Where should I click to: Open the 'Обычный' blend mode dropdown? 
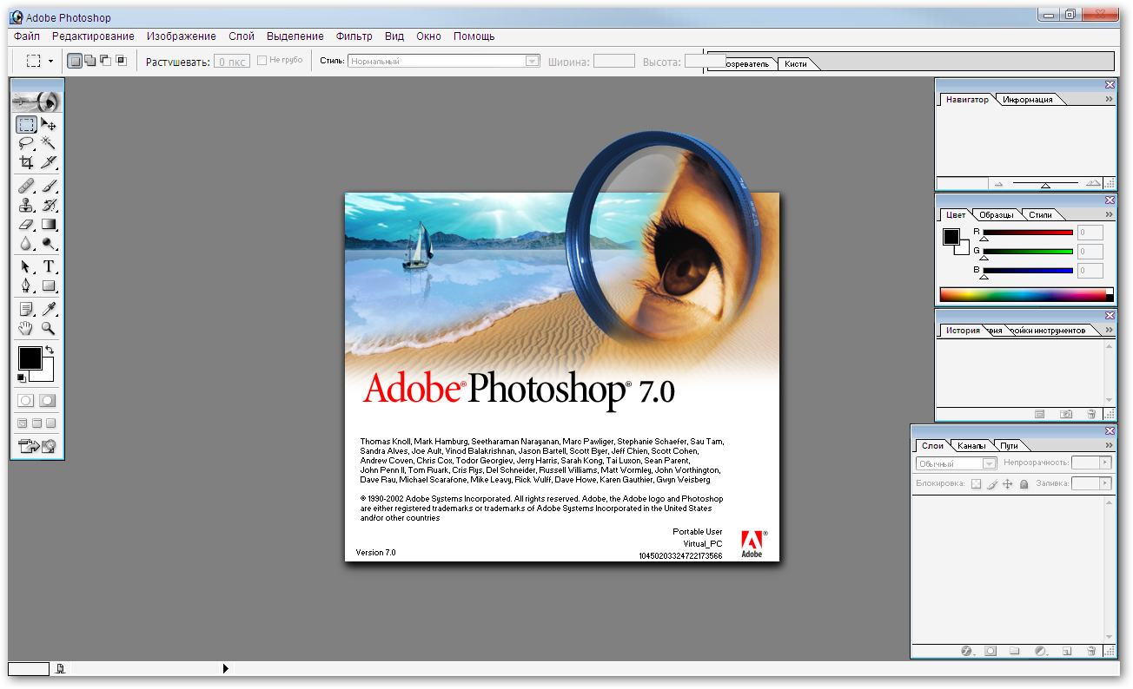tap(956, 463)
